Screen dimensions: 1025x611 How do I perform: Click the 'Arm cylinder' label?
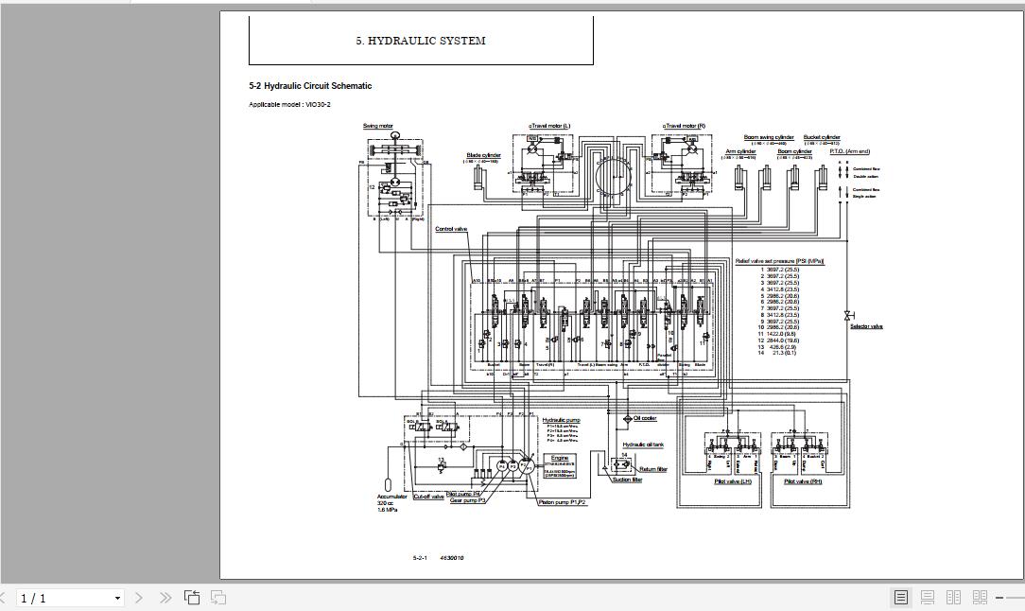tap(740, 151)
